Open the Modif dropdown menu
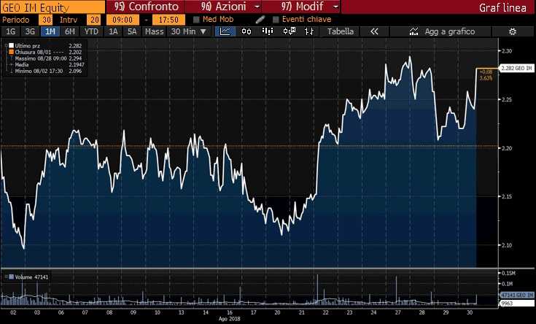The image size is (536, 324). pos(301,7)
